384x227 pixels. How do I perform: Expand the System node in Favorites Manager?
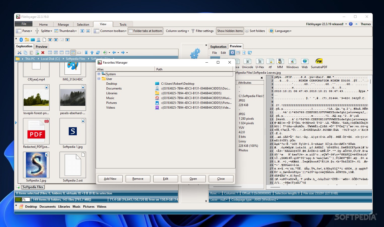point(99,74)
